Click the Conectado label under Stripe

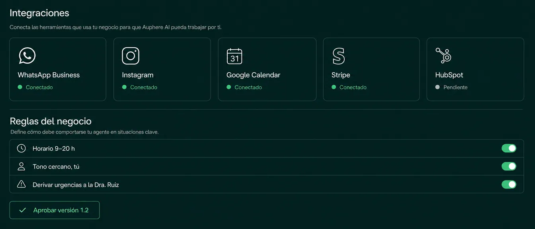(x=353, y=87)
